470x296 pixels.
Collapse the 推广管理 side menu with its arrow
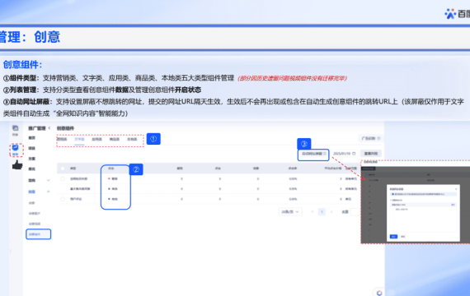pos(49,128)
